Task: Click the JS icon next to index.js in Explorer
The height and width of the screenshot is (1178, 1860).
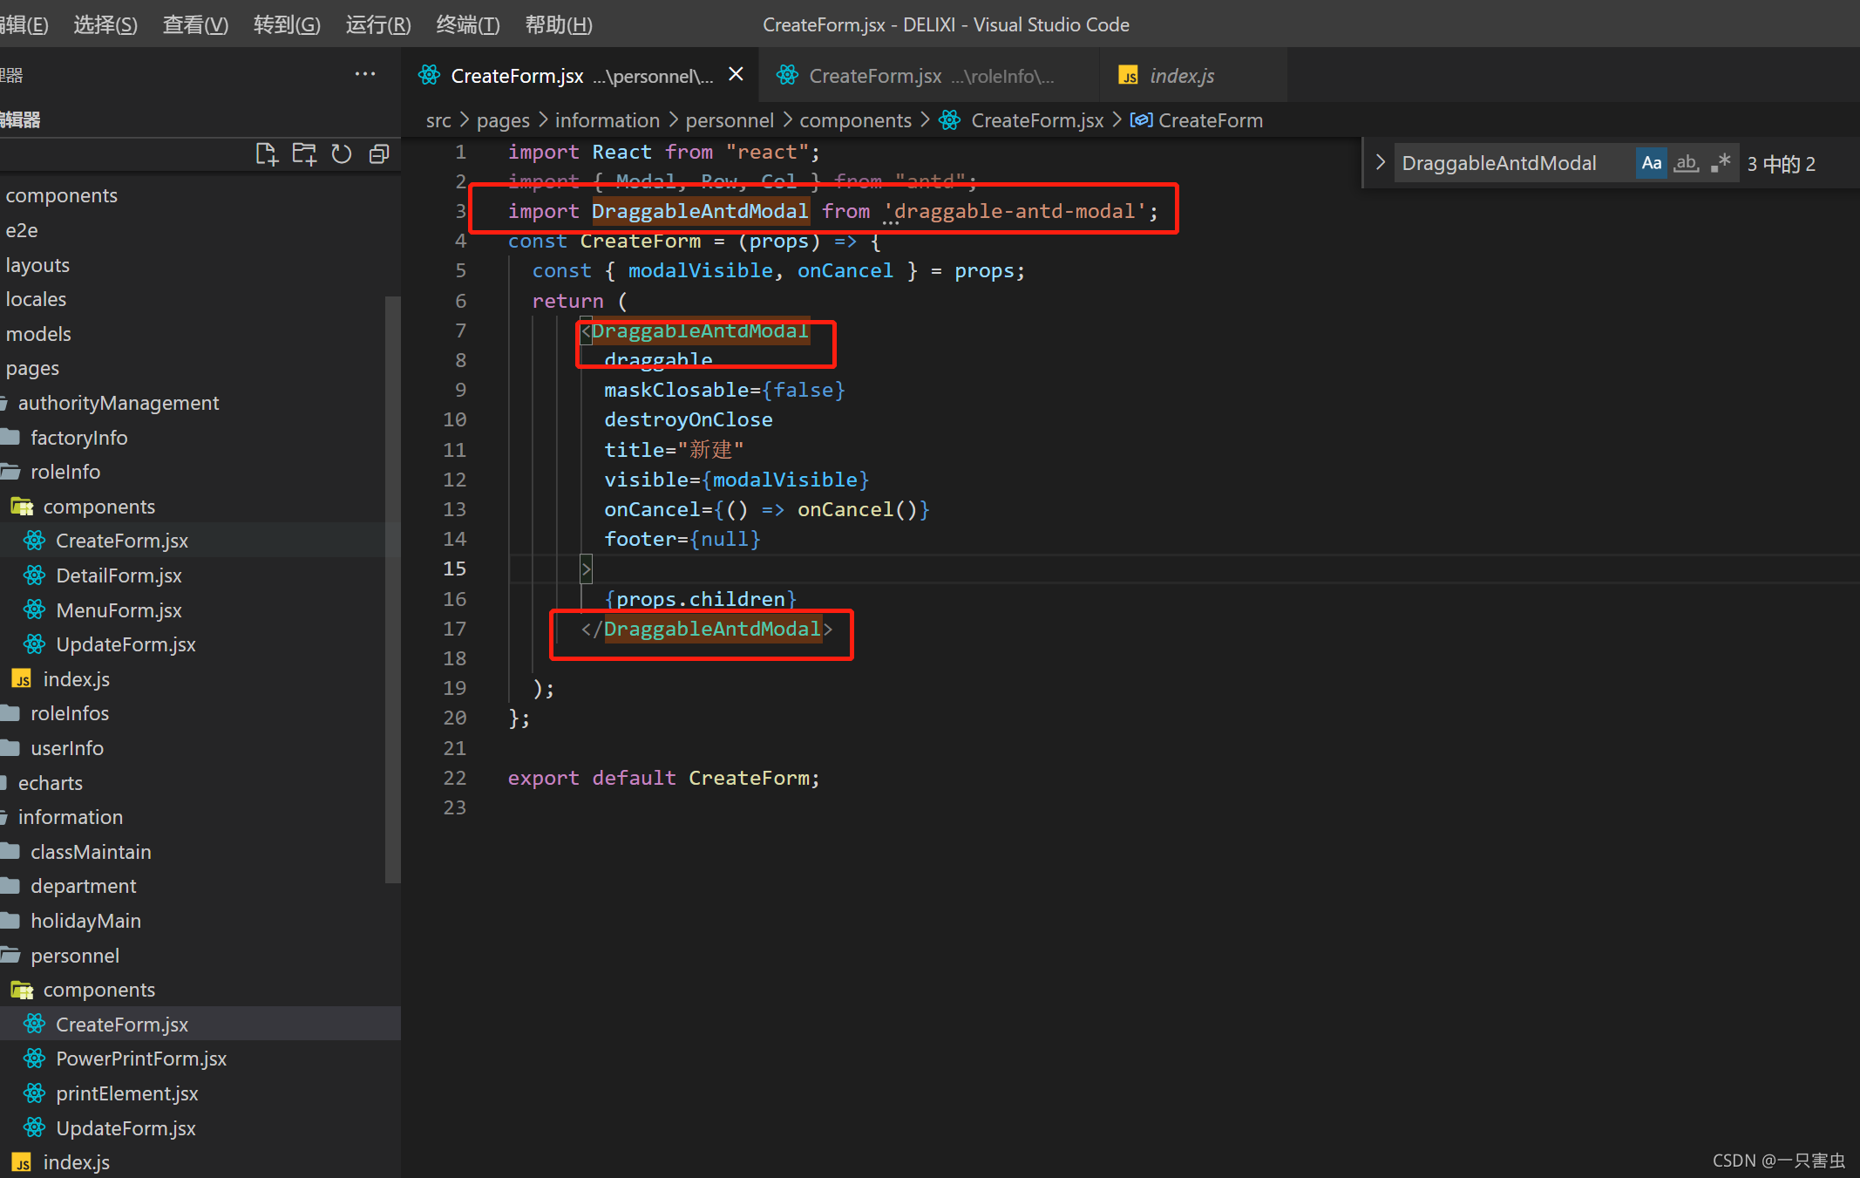Action: (22, 678)
